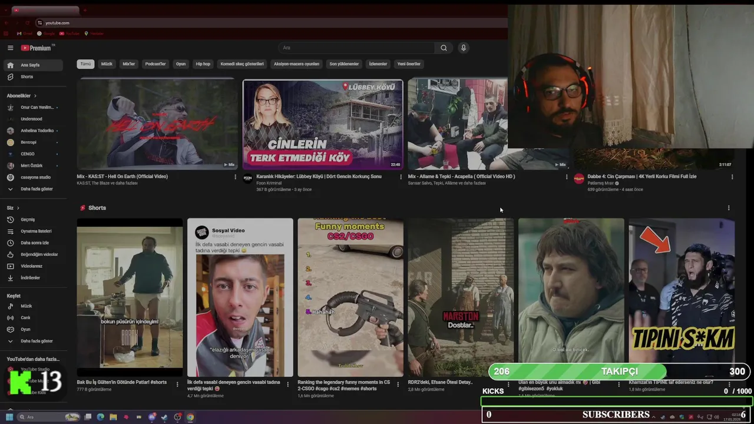Open Daha sonra izle list
The height and width of the screenshot is (424, 754).
(x=33, y=243)
